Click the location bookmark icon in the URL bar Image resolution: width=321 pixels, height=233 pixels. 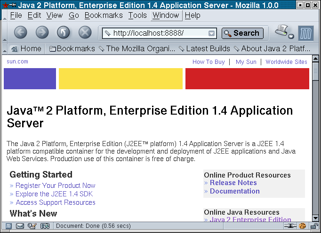point(107,33)
